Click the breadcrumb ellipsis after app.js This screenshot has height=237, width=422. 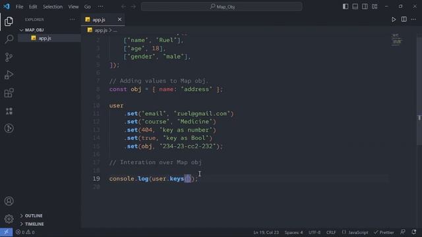115,31
